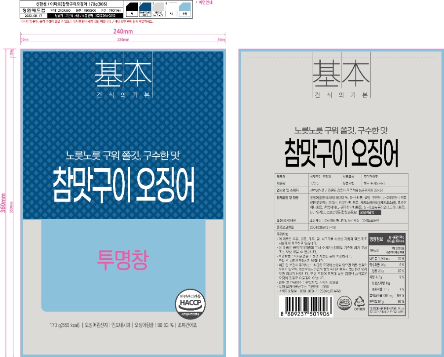Click the 정원애드컴 company name in header
444x357 pixels.
point(30,10)
